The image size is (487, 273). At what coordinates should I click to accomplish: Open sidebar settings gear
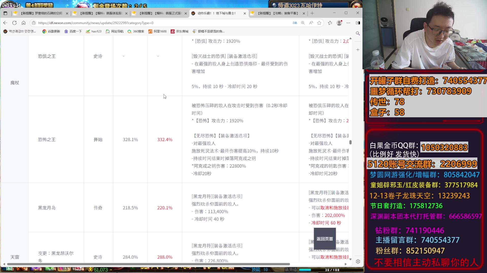358,262
